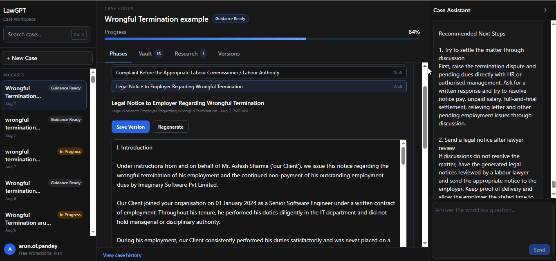Click the 'I. Introduction' heading in document
The height and width of the screenshot is (261, 556).
135,147
